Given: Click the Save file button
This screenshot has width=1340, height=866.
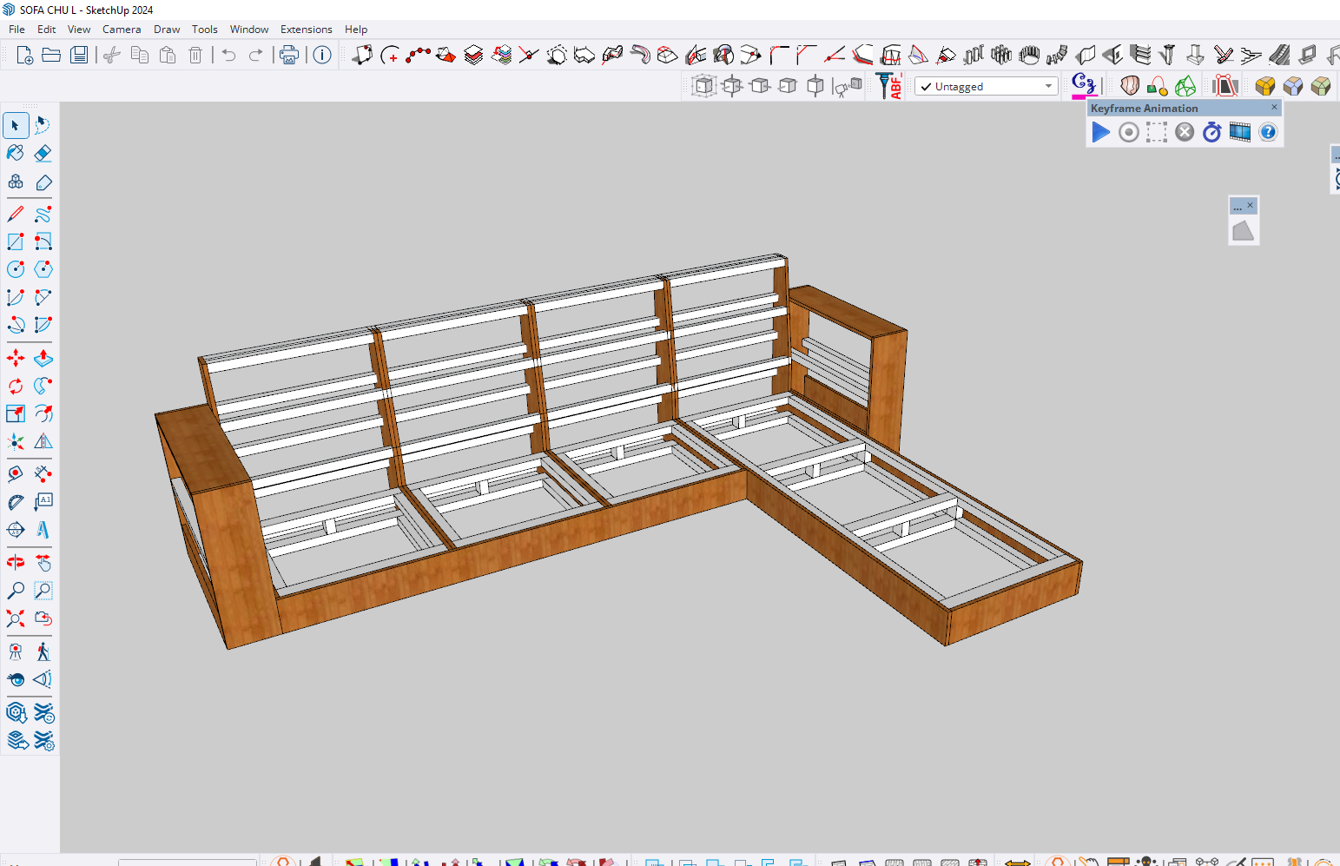Looking at the screenshot, I should [79, 56].
